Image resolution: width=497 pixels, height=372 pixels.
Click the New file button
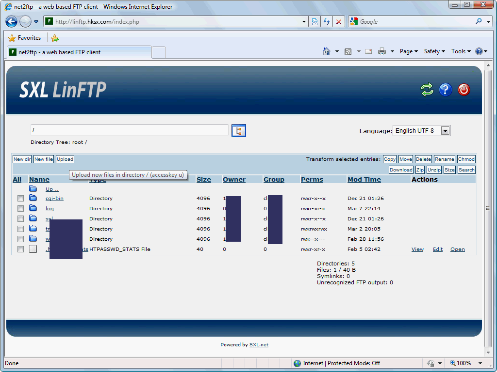pyautogui.click(x=44, y=159)
